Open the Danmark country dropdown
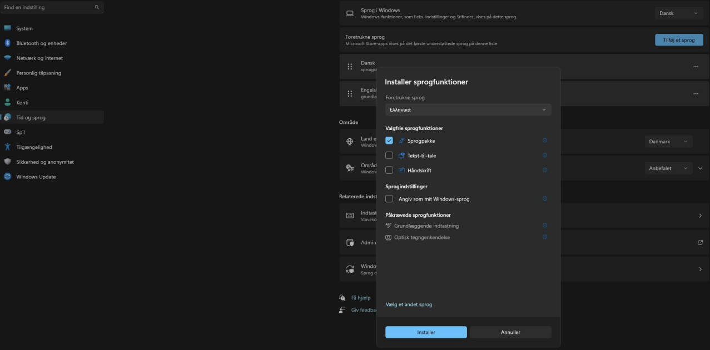The width and height of the screenshot is (710, 350). coord(668,142)
